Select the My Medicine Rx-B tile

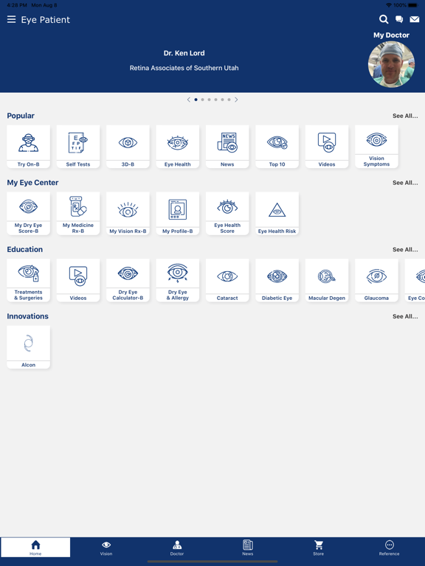click(x=78, y=213)
